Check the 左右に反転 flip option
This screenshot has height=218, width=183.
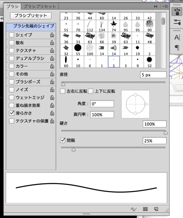(62, 91)
